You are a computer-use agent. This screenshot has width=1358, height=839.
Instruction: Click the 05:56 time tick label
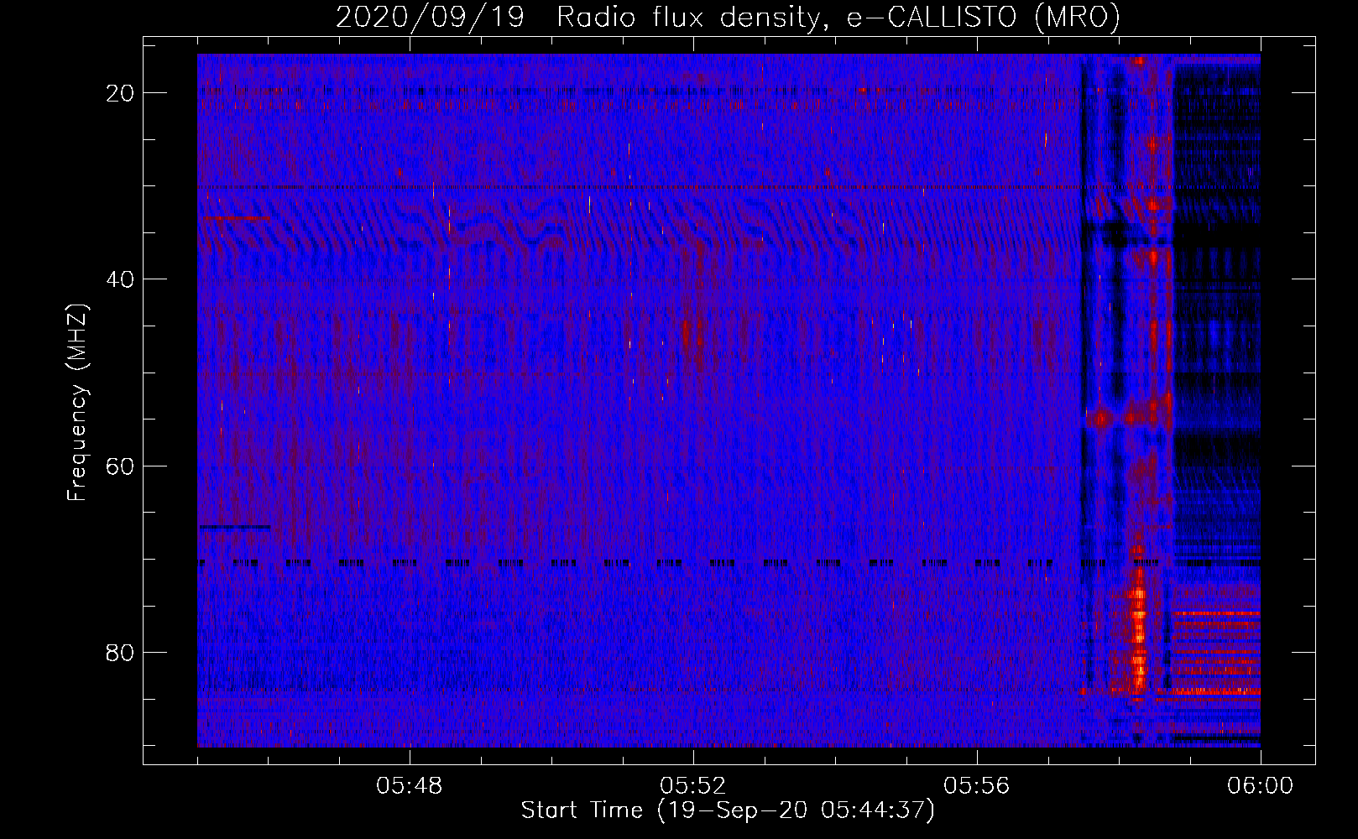click(977, 786)
